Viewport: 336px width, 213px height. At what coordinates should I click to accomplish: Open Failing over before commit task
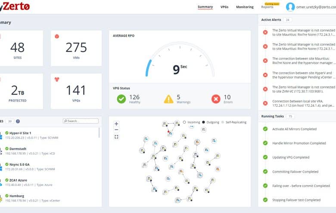(301, 186)
